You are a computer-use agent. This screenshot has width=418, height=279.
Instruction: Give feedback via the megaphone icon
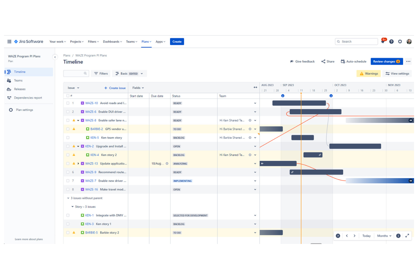click(302, 61)
